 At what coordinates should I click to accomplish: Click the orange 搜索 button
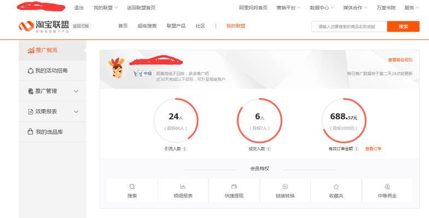[403, 26]
